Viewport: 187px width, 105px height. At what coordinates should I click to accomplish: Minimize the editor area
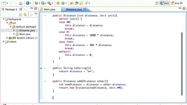180,8
